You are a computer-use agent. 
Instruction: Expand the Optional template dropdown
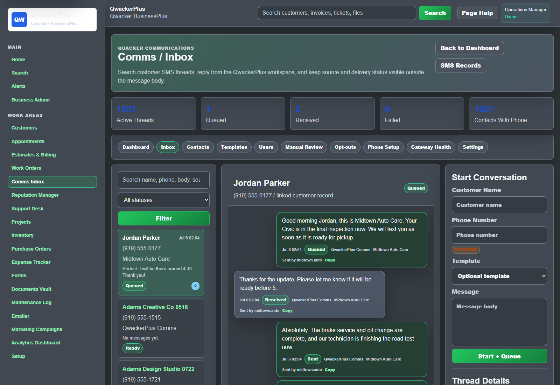click(x=499, y=276)
